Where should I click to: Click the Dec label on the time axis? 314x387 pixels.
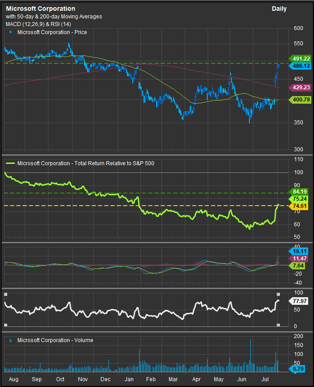click(105, 379)
